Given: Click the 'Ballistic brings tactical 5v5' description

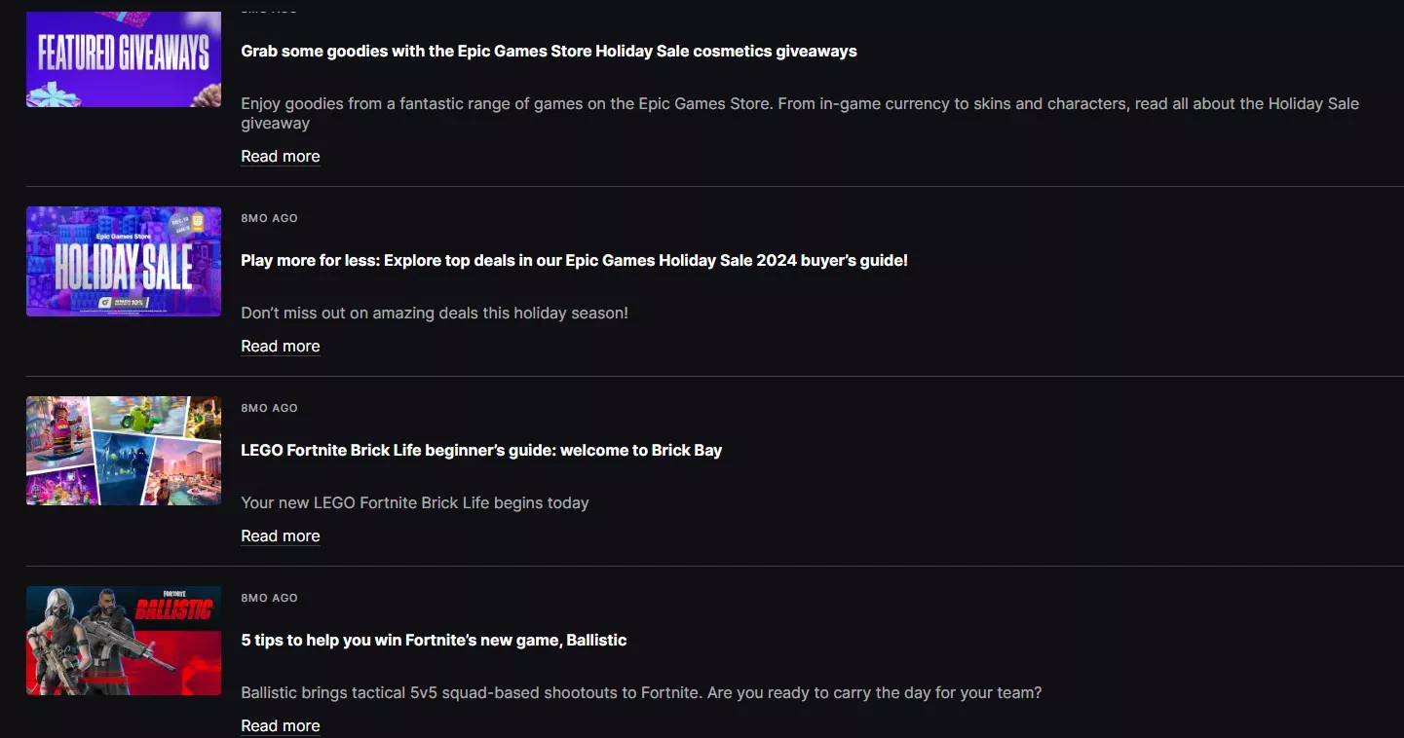Looking at the screenshot, I should click(x=641, y=693).
